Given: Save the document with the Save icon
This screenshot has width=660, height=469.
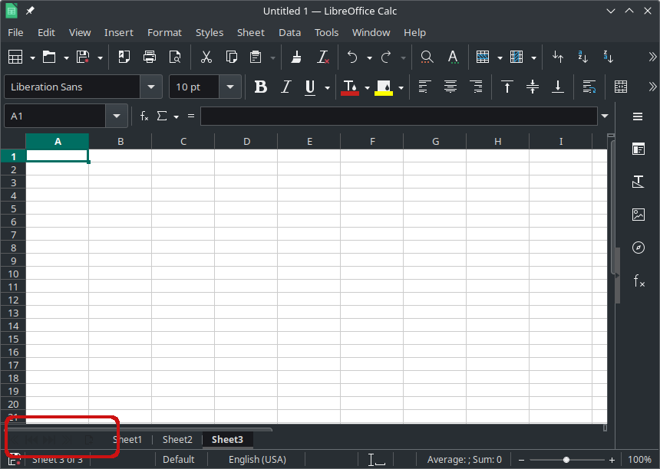Looking at the screenshot, I should (83, 57).
